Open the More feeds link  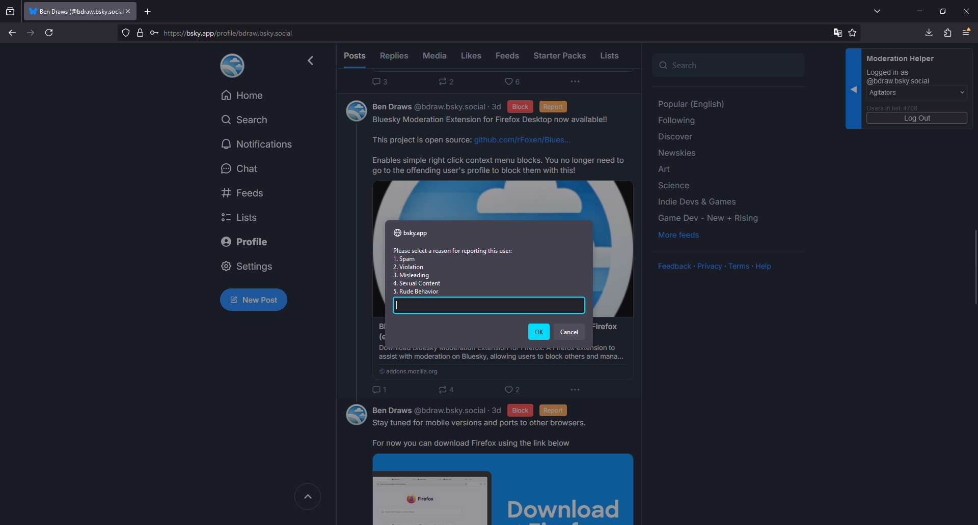678,235
